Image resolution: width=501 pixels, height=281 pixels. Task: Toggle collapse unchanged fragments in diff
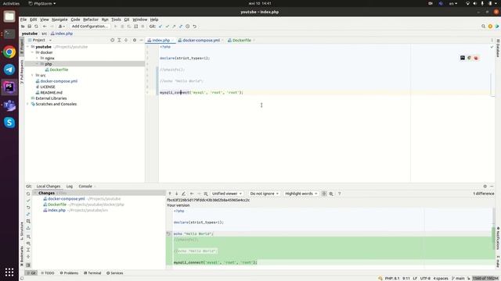point(324,194)
